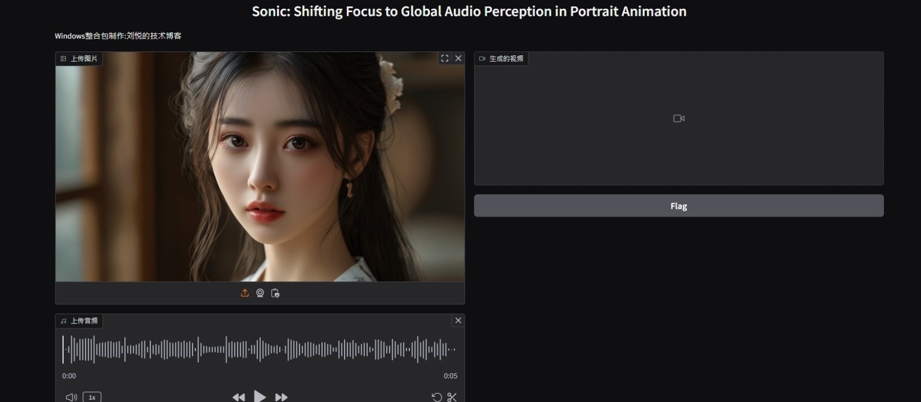Click the uploaded portrait image
This screenshot has height=402, width=921.
click(260, 167)
